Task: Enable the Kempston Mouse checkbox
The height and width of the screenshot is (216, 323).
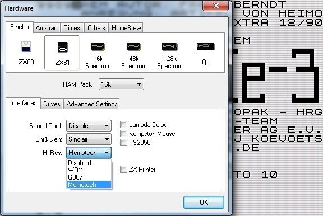Action: click(x=123, y=134)
